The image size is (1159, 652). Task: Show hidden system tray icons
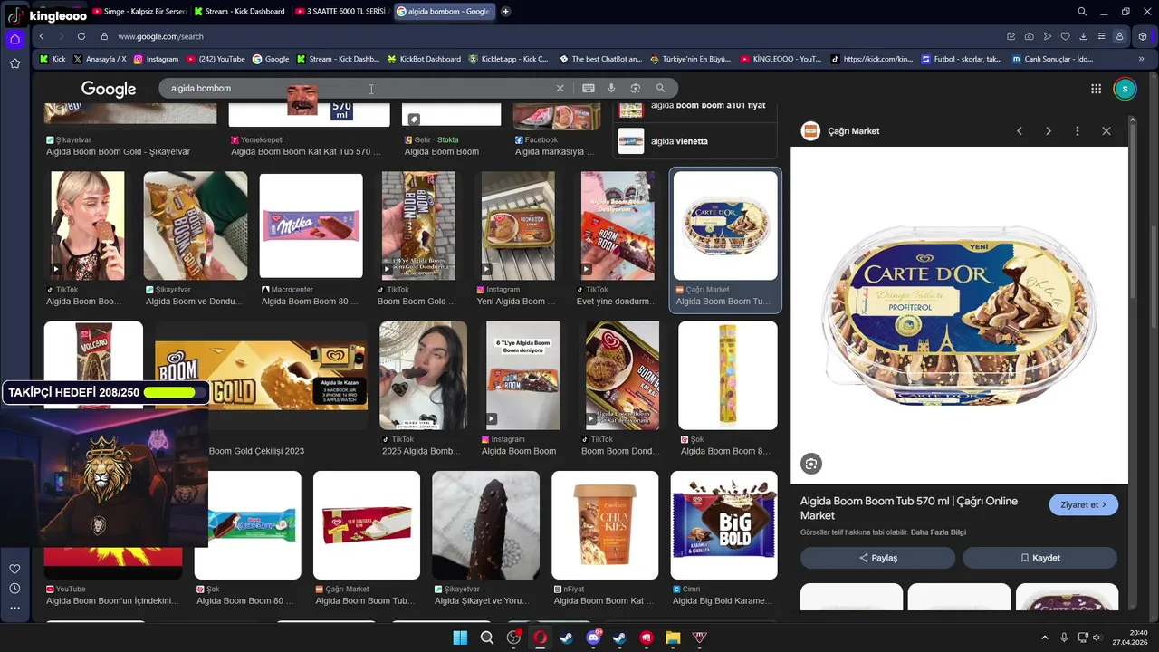1045,638
